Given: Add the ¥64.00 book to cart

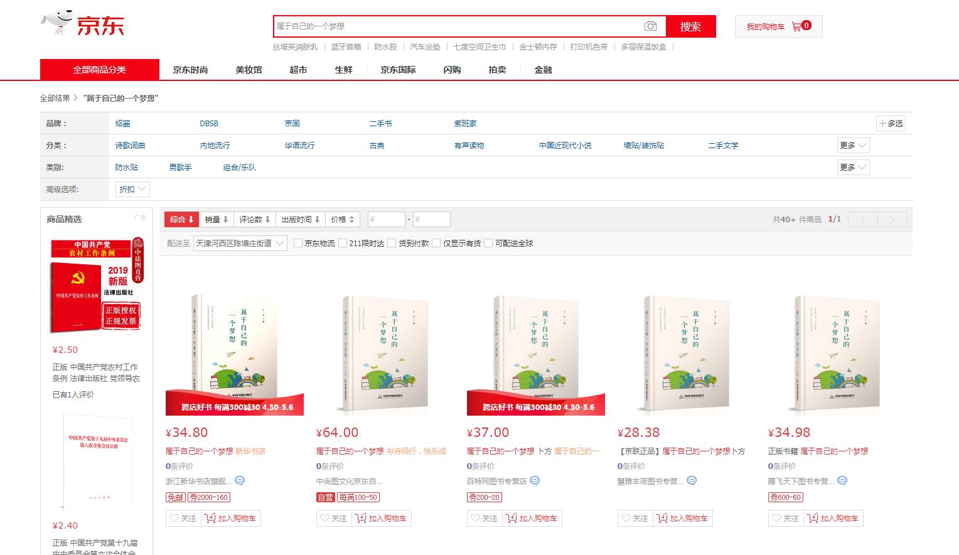Looking at the screenshot, I should (382, 519).
